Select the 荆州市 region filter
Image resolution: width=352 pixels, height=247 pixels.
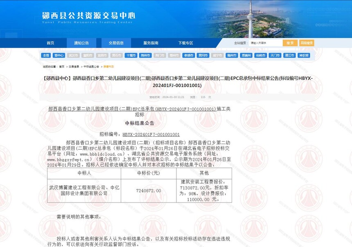pos(145,55)
